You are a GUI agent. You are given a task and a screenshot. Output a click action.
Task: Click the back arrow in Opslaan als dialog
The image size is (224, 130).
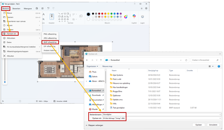[x=87, y=60]
